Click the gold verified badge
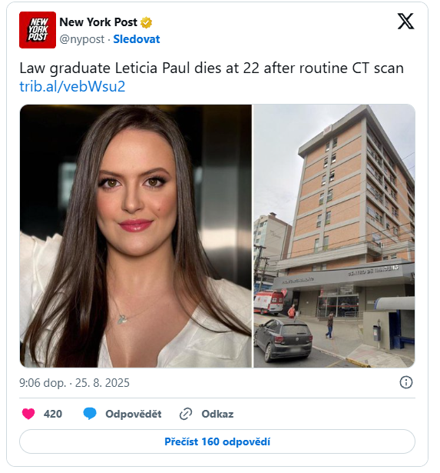The width and height of the screenshot is (440, 473). (147, 22)
